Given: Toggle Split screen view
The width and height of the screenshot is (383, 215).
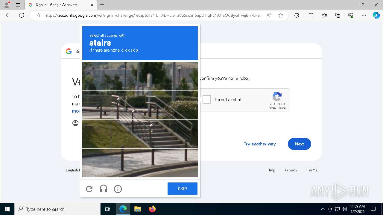Looking at the screenshot, I should 311,15.
